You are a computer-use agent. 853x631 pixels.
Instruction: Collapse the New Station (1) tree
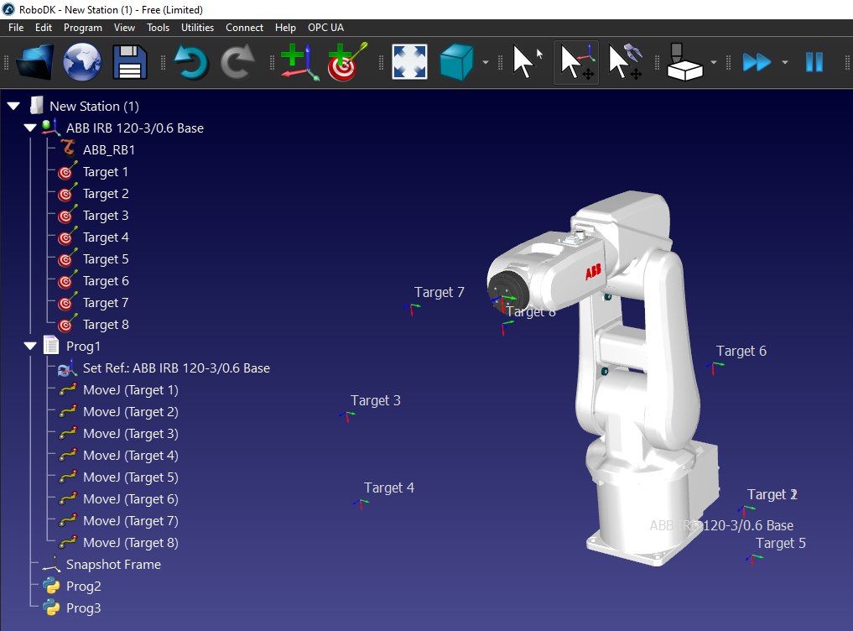pos(13,107)
